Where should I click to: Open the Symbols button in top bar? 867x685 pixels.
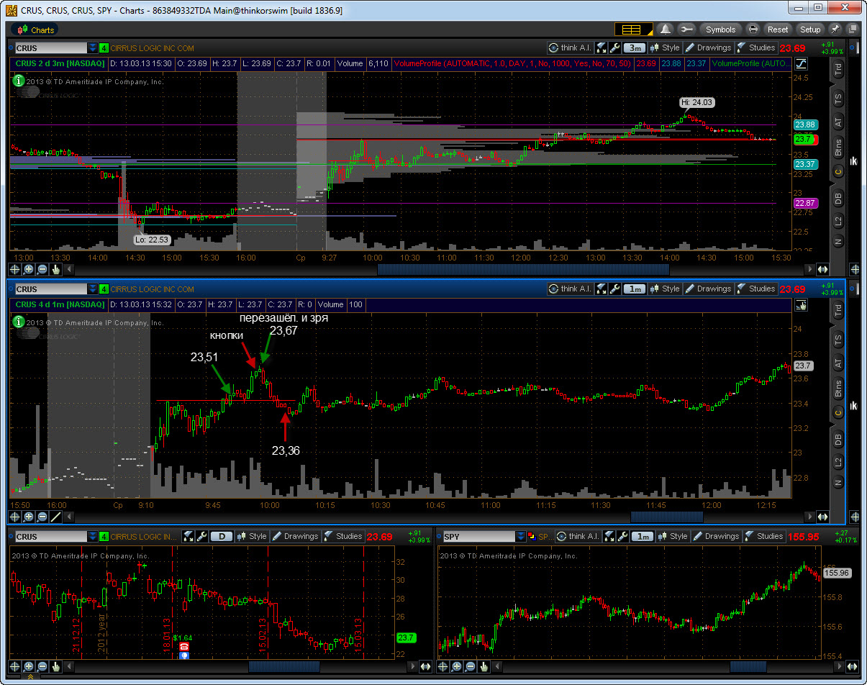(x=720, y=30)
